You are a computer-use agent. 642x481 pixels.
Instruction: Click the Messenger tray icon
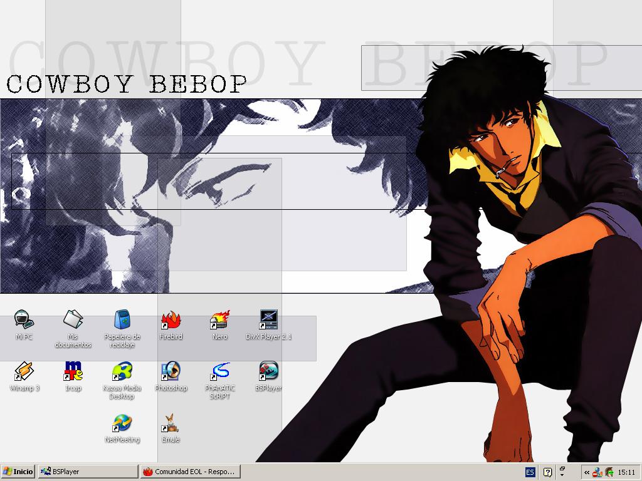point(597,472)
